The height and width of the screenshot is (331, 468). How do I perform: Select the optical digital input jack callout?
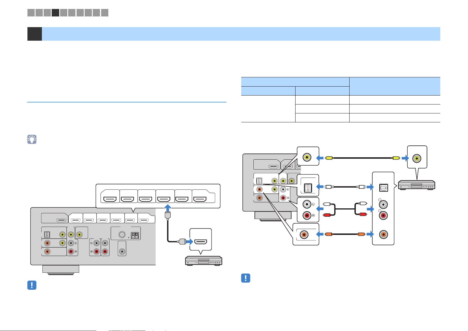click(x=308, y=187)
